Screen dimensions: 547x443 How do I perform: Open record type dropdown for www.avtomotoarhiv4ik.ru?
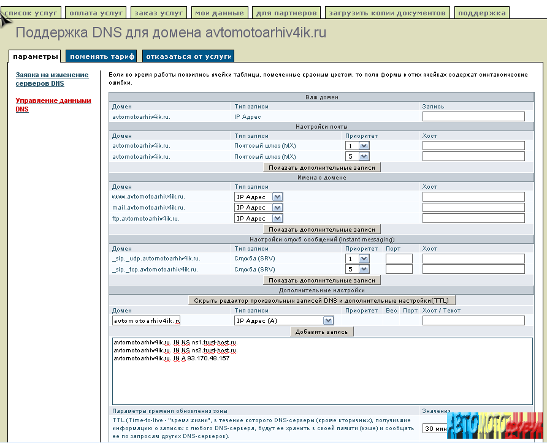[x=277, y=197]
